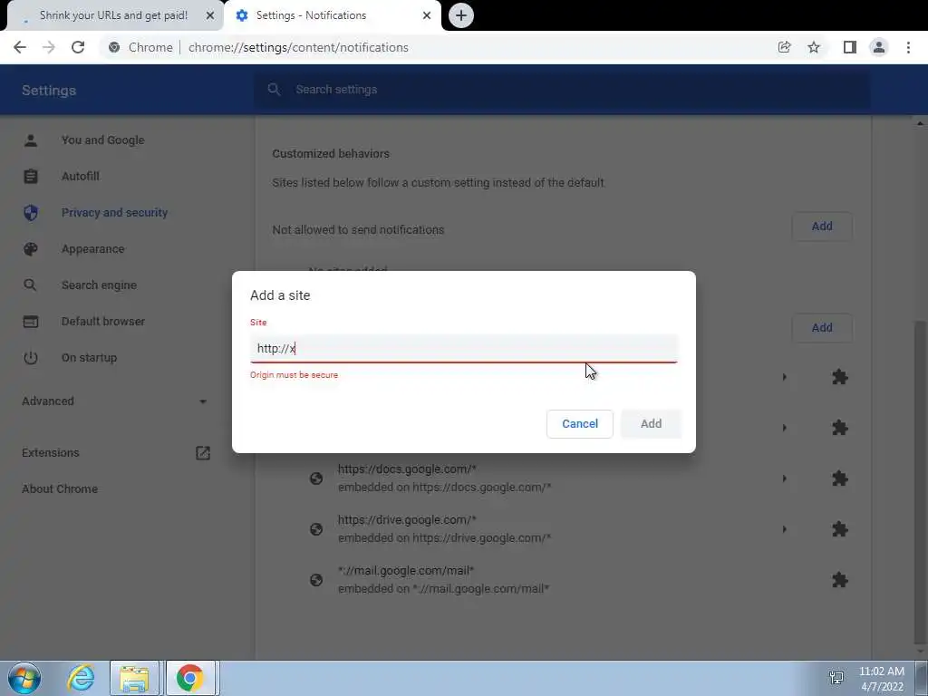Open the taskbar clock showing 11:02 AM

(881, 679)
